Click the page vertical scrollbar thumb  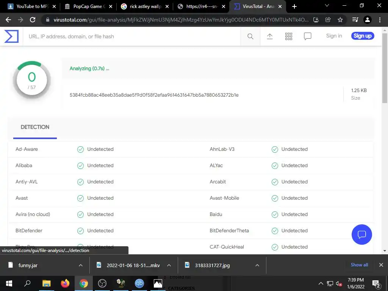tap(385, 68)
